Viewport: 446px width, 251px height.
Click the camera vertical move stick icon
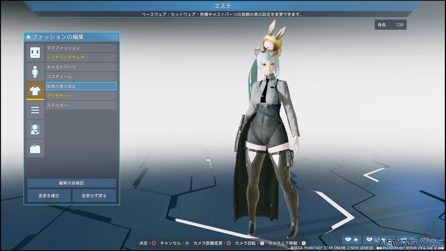(x=303, y=243)
